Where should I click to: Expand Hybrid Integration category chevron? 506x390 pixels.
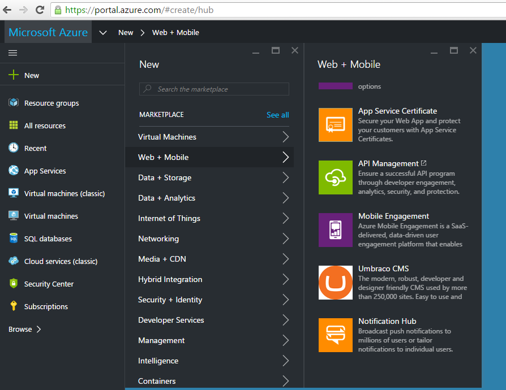(x=286, y=279)
